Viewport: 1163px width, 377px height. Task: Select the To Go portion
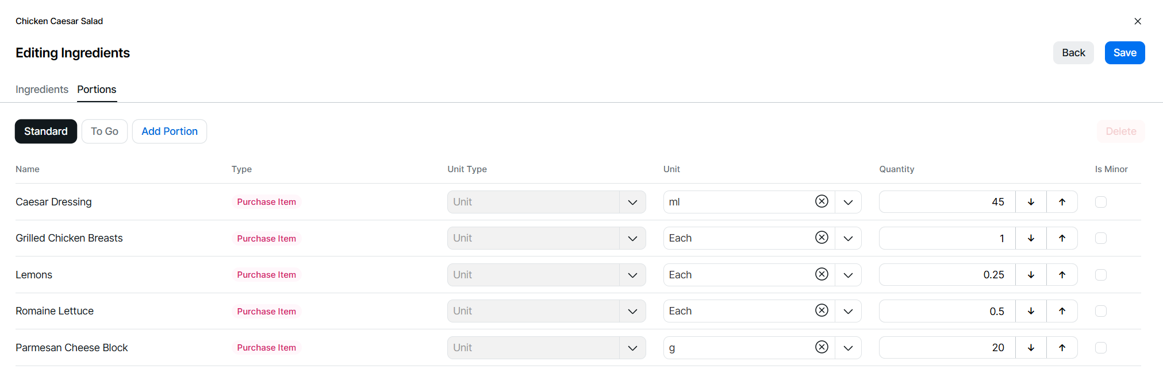coord(104,131)
